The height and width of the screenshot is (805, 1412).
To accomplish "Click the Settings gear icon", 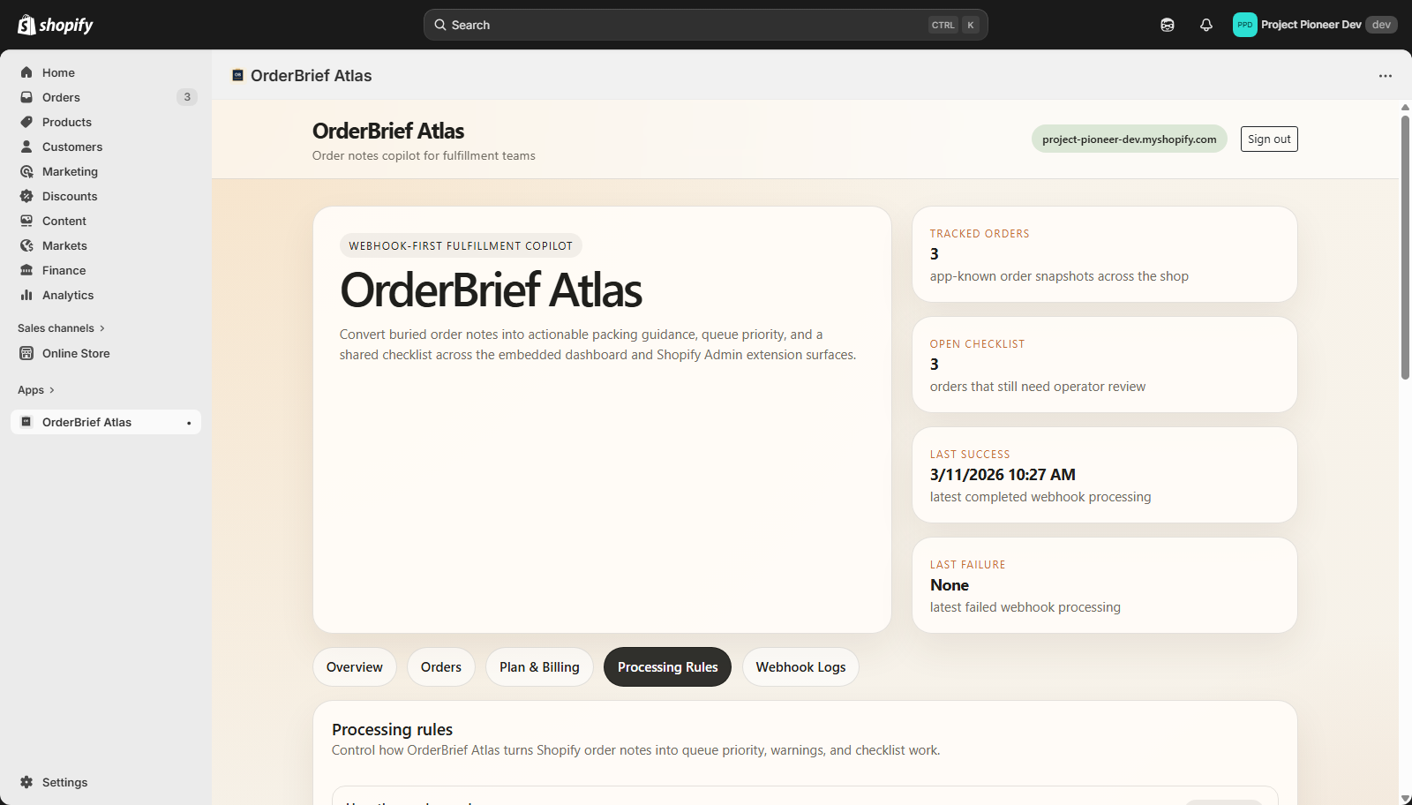I will [26, 782].
